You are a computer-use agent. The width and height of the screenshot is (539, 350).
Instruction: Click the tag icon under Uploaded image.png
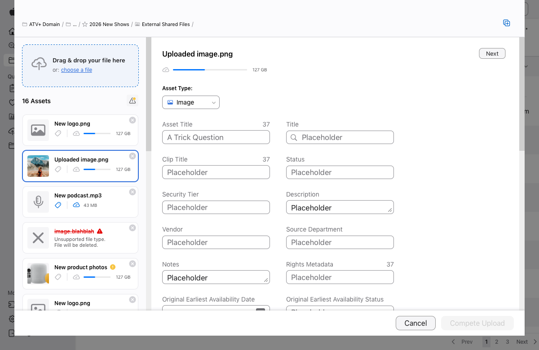pyautogui.click(x=58, y=169)
